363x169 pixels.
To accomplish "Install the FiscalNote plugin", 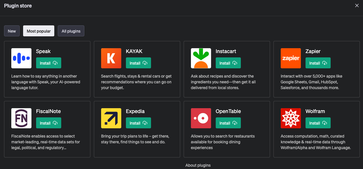I will 49,123.
